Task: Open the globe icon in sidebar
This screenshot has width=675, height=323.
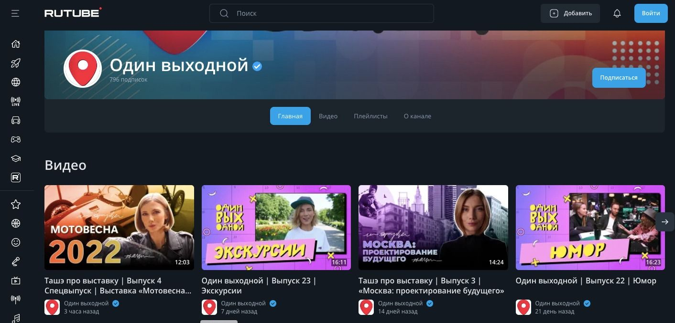Action: click(16, 82)
